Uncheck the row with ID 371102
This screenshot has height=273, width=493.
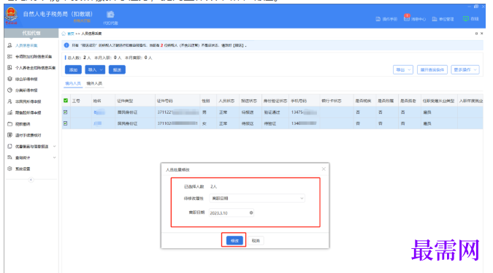pyautogui.click(x=66, y=123)
